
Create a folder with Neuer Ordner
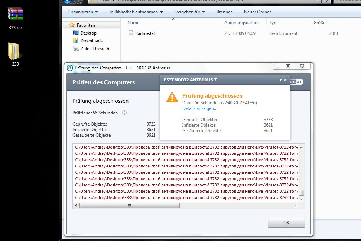(257, 12)
